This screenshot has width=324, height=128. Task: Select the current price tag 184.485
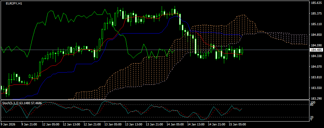tap(316, 50)
